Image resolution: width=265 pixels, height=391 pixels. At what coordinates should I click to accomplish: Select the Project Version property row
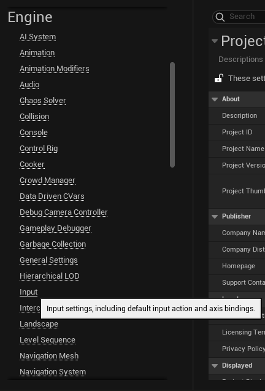coord(237,165)
